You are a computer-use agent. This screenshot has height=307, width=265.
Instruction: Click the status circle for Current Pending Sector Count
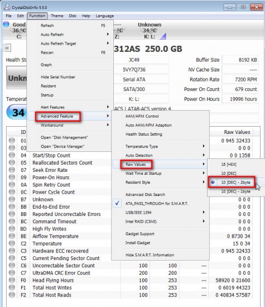(12, 258)
